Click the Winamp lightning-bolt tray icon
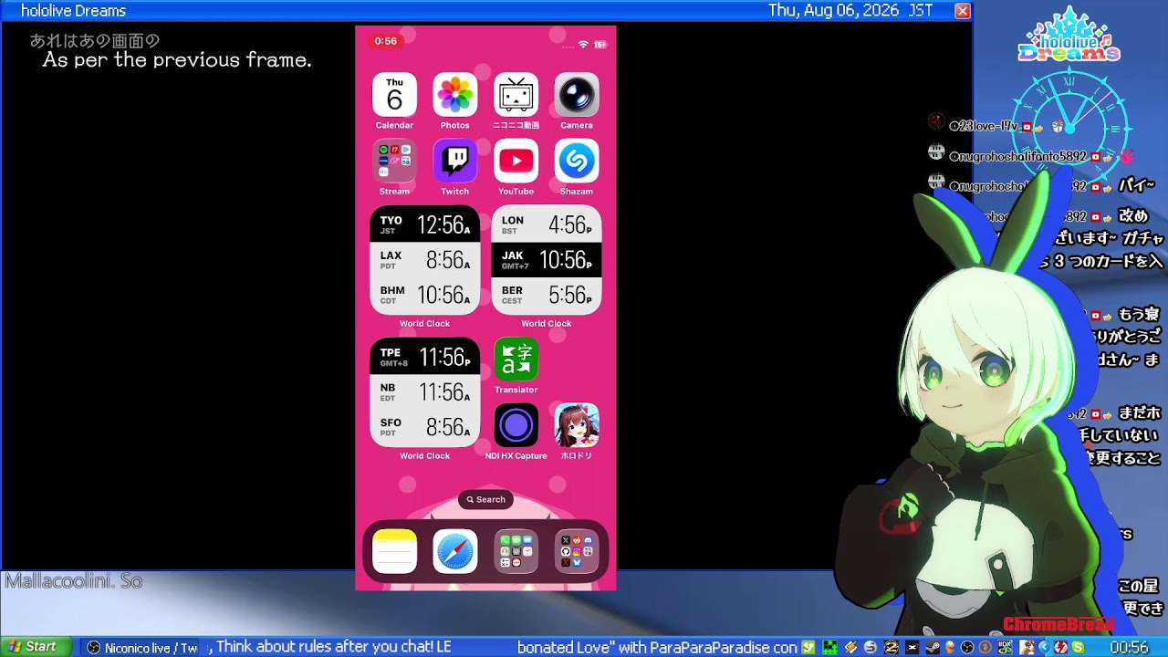The height and width of the screenshot is (657, 1168). 850,647
